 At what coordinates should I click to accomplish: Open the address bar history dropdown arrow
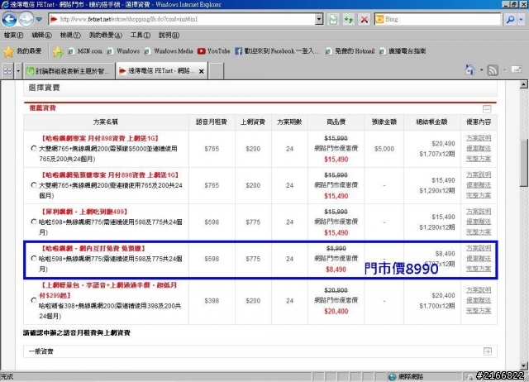(319, 19)
